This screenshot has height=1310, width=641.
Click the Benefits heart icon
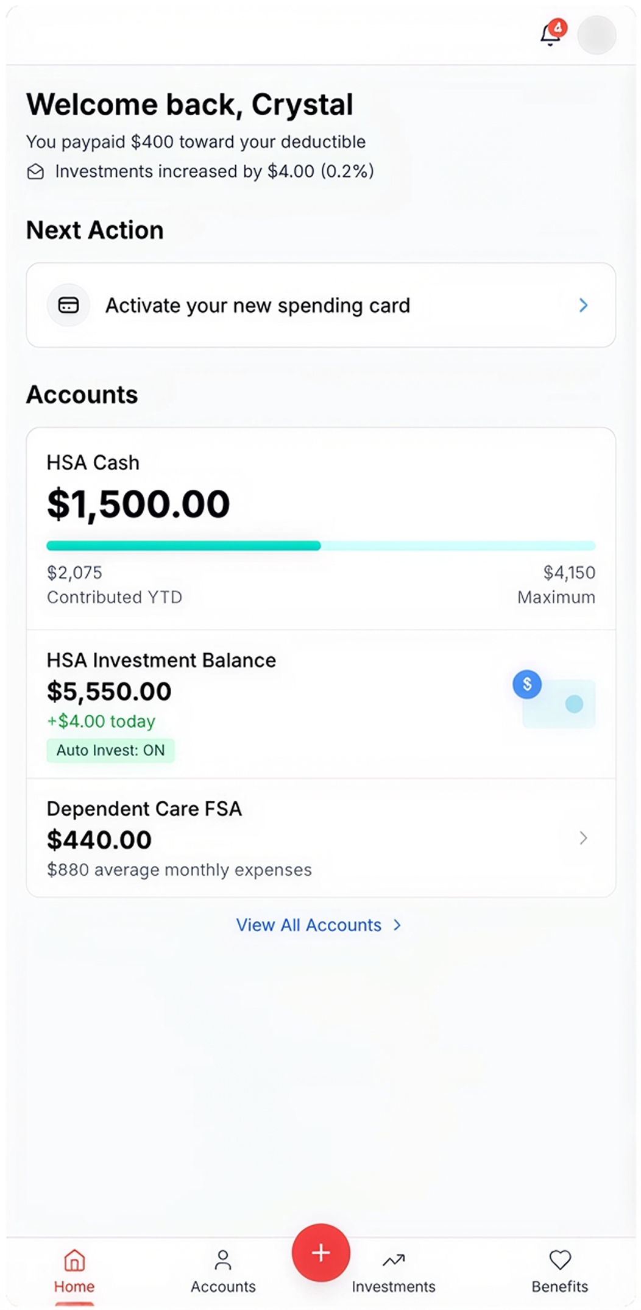559,1259
